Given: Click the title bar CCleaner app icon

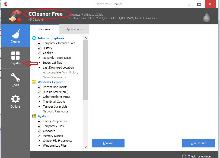Looking at the screenshot, I should pyautogui.click(x=5, y=4).
